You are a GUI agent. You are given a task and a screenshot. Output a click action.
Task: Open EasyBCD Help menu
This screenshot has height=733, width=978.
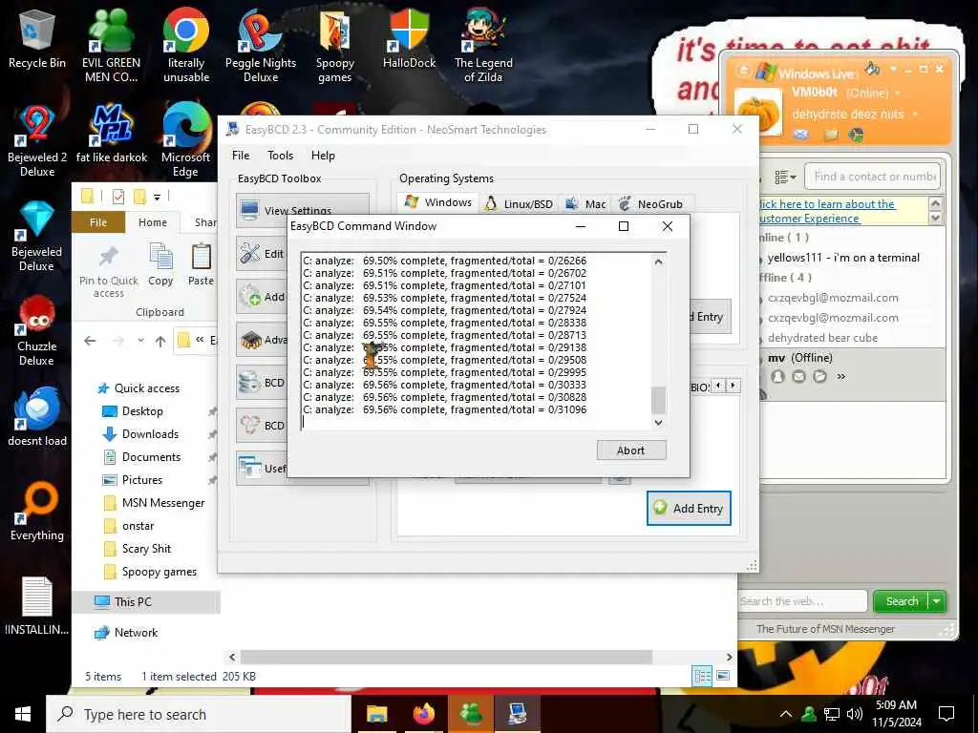click(323, 156)
